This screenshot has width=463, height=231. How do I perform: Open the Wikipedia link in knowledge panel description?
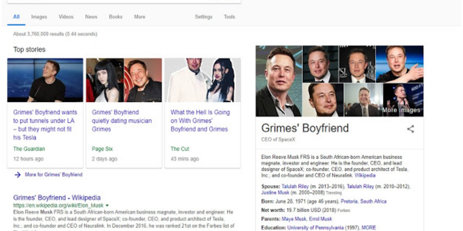pos(365,176)
